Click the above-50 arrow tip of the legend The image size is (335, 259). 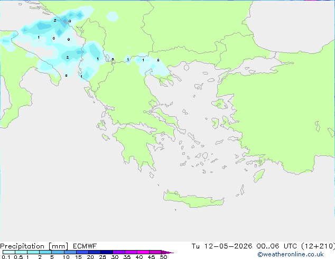168,252
